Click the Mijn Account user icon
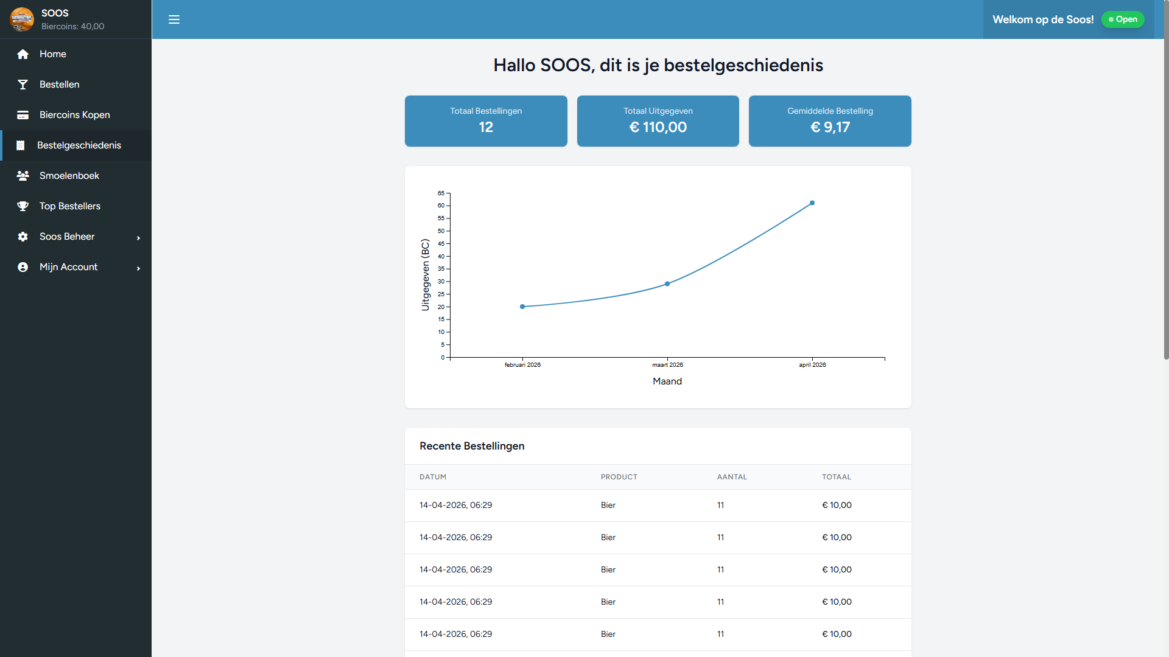Viewport: 1169px width, 657px height. (x=23, y=267)
